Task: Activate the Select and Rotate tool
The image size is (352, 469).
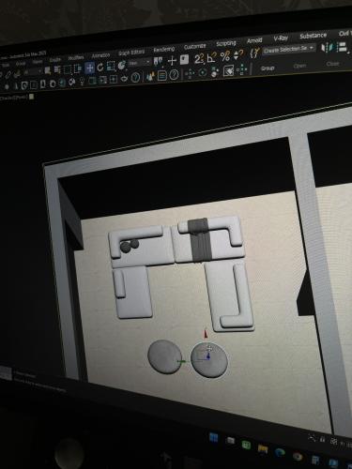Action: [100, 67]
